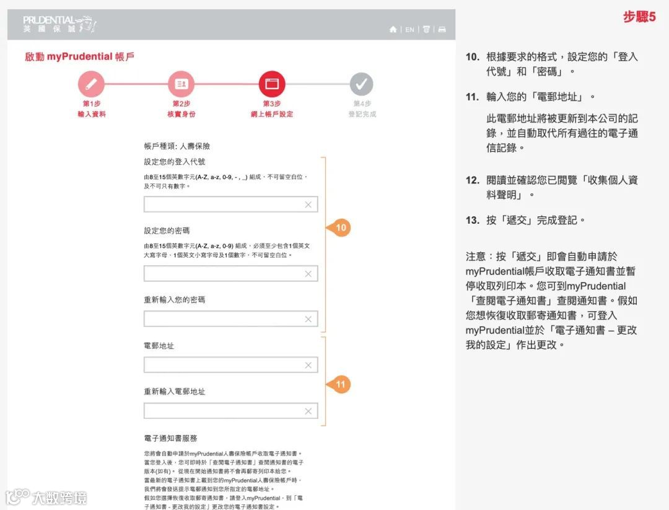Clear the 電郵地址 field with its X
This screenshot has height=510, width=669.
(308, 365)
